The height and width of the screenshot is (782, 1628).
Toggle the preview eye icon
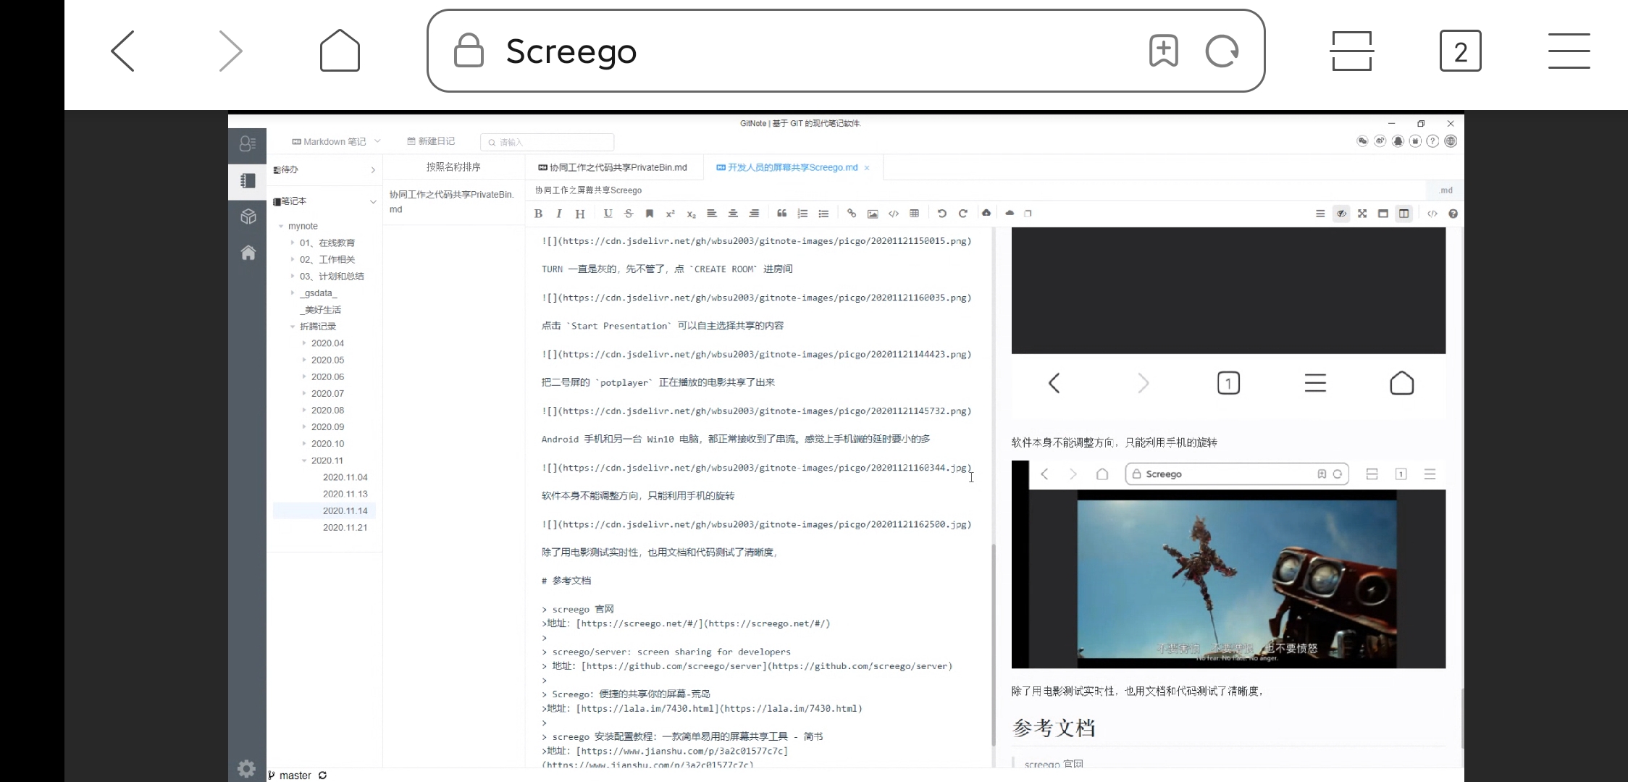1341,214
